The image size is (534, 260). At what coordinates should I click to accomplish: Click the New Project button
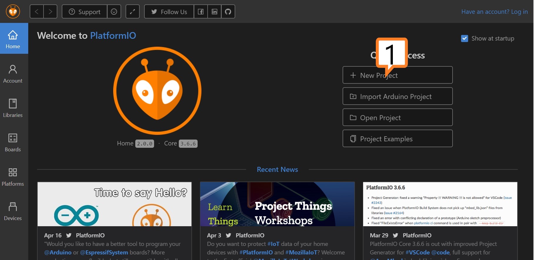pos(398,75)
